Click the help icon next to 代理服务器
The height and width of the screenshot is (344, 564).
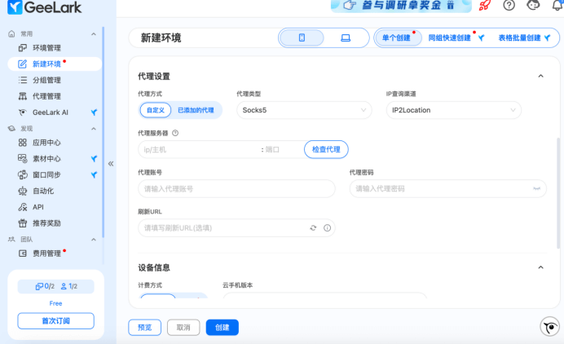175,133
